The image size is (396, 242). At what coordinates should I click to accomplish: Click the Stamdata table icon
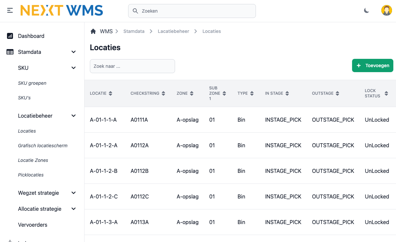[10, 52]
